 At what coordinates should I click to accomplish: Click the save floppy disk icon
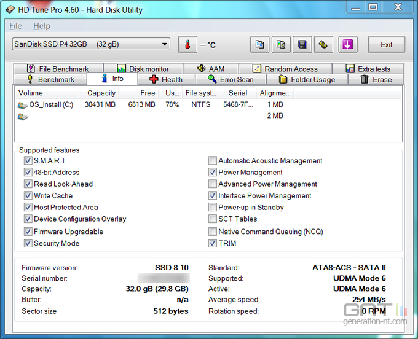tap(302, 44)
